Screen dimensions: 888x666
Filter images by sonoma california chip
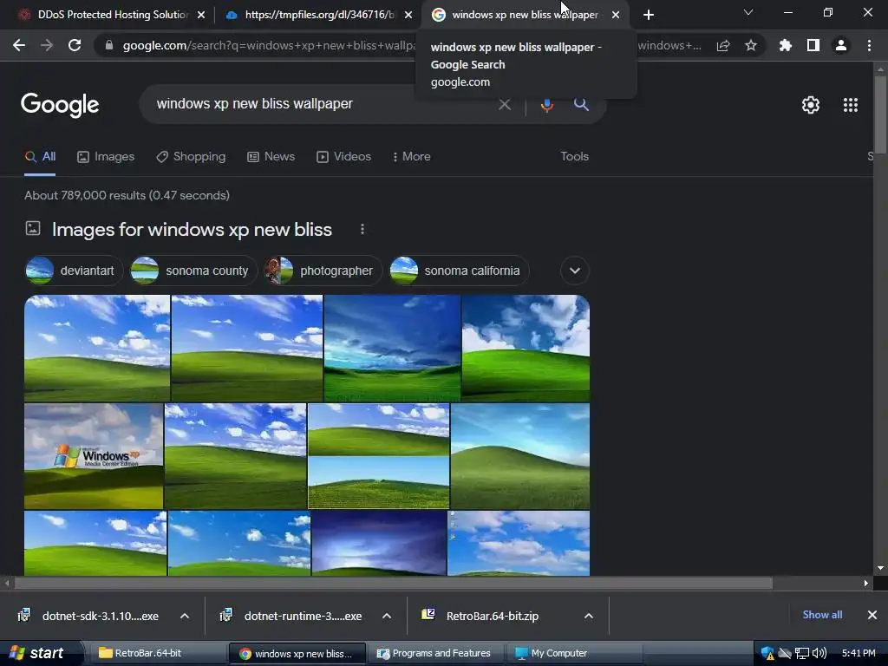pyautogui.click(x=459, y=271)
